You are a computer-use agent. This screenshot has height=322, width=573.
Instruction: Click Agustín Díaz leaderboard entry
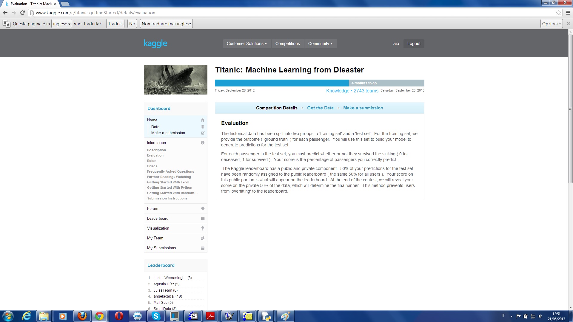pyautogui.click(x=167, y=284)
